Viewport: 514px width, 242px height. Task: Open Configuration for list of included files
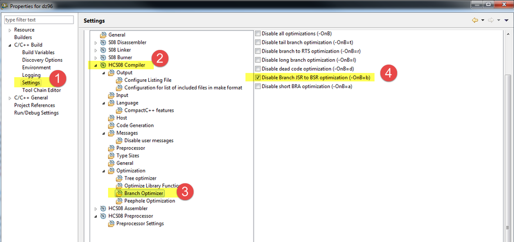[x=183, y=88]
